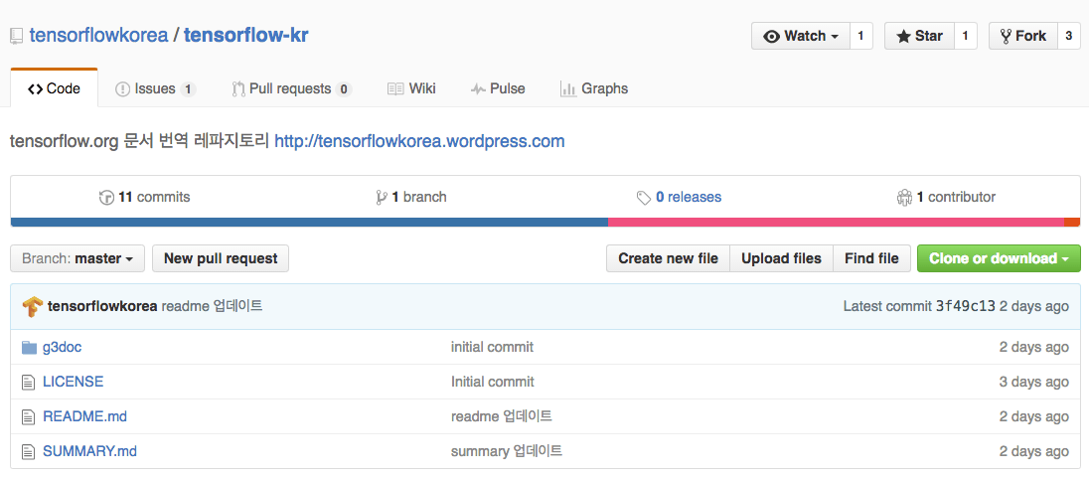
Task: Open the README.md file
Action: click(x=84, y=416)
